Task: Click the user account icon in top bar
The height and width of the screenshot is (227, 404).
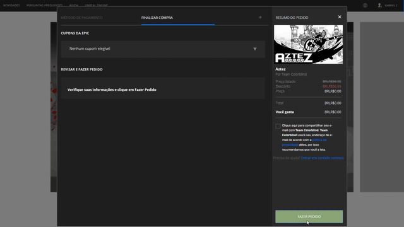Action: [x=379, y=5]
